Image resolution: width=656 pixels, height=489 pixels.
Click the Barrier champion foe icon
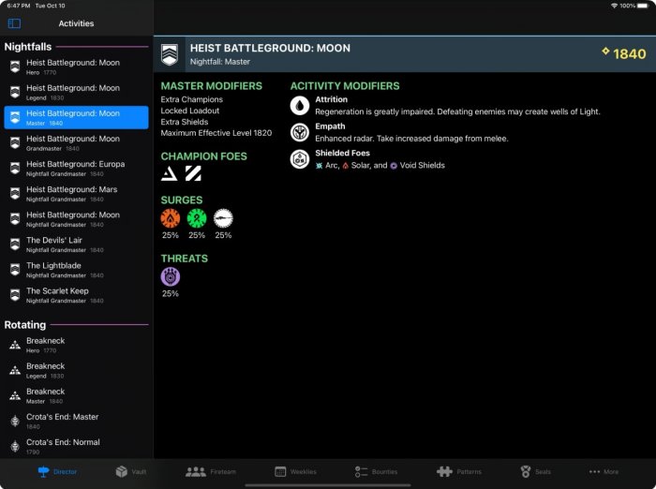point(169,173)
